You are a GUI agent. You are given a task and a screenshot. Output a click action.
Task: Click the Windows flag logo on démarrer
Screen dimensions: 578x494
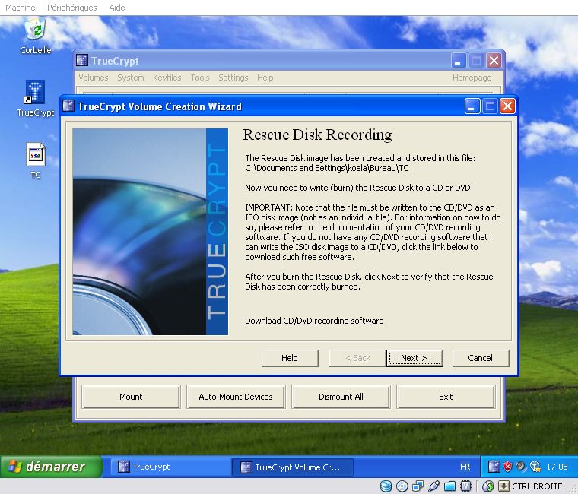pos(15,467)
